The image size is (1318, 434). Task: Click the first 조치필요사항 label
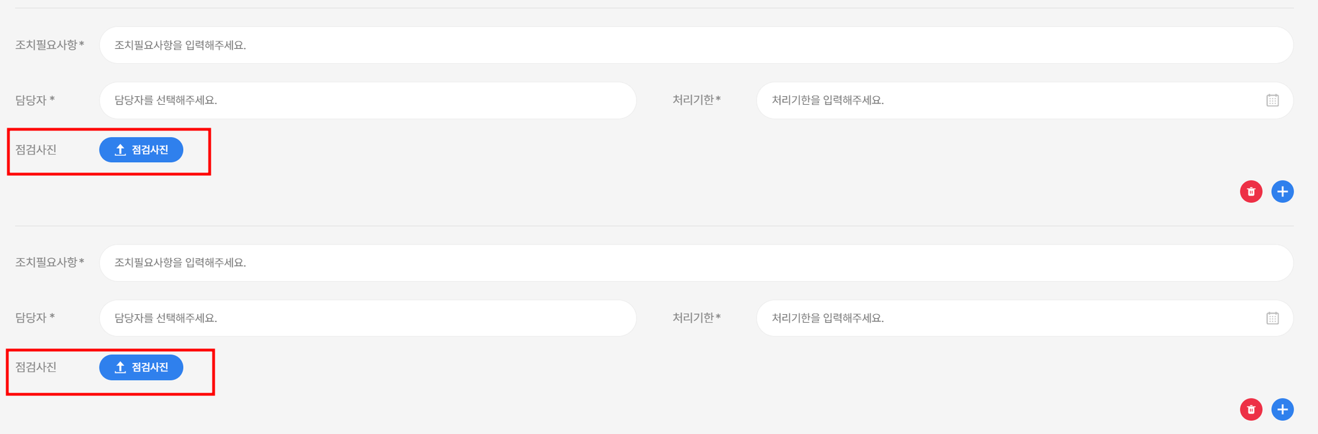pos(50,45)
